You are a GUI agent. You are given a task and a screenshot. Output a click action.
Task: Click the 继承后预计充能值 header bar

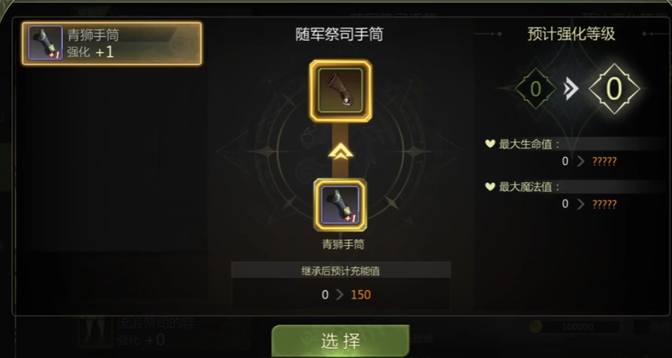341,270
